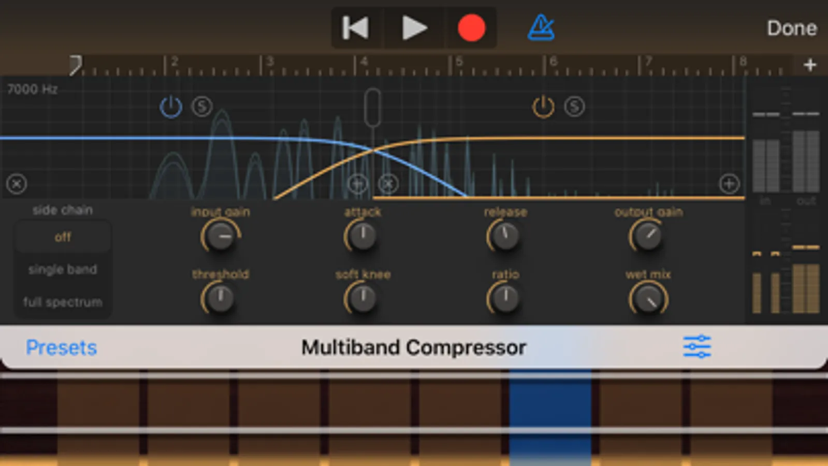Click bar 7 on the timeline ruler

tap(648, 62)
